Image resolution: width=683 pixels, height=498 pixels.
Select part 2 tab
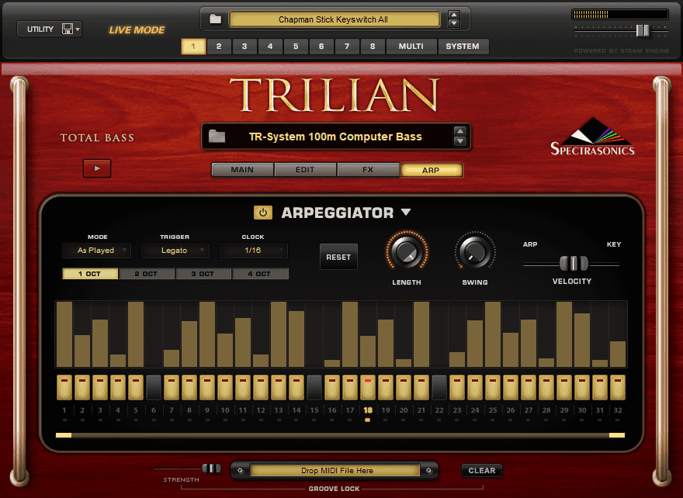click(219, 46)
